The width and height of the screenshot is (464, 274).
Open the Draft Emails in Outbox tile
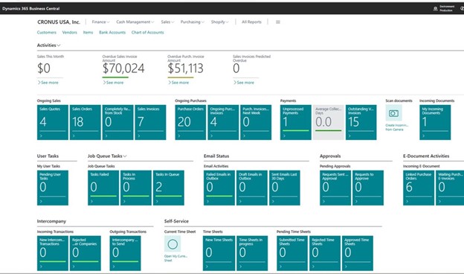(252, 188)
